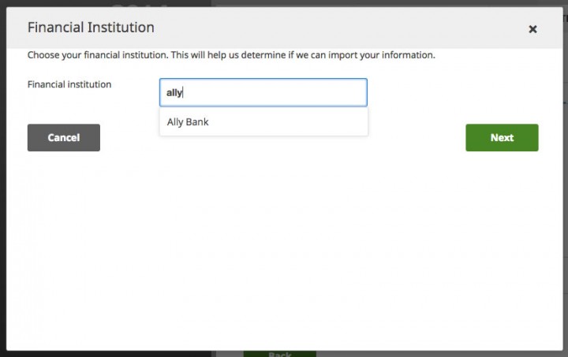Viewport: 568px width, 357px height.
Task: Click the 'Financial institution' field label
Action: point(69,84)
